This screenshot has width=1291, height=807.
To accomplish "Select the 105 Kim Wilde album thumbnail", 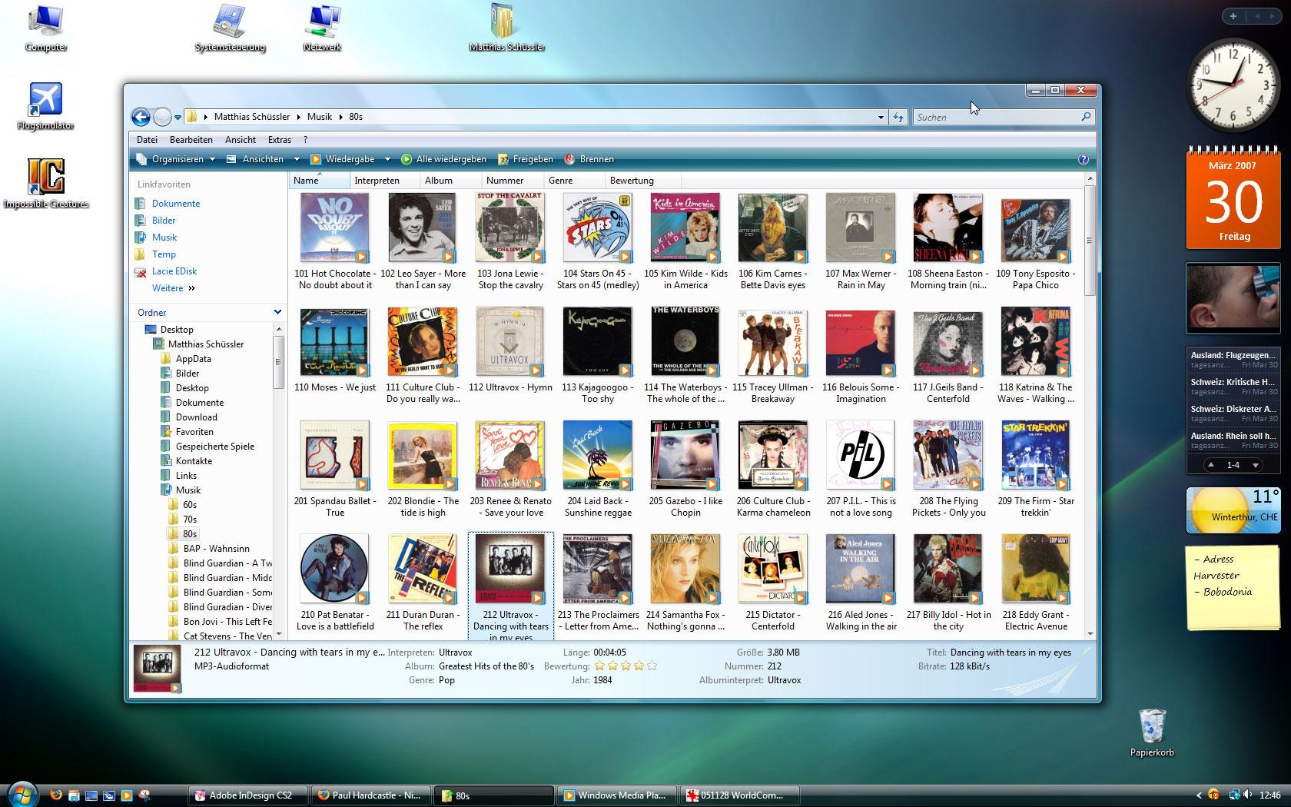I will (685, 227).
